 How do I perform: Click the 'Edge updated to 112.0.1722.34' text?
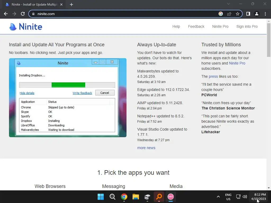point(163,90)
